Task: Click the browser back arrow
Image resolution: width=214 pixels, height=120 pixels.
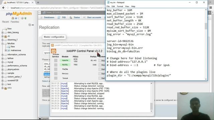Action: [3, 8]
